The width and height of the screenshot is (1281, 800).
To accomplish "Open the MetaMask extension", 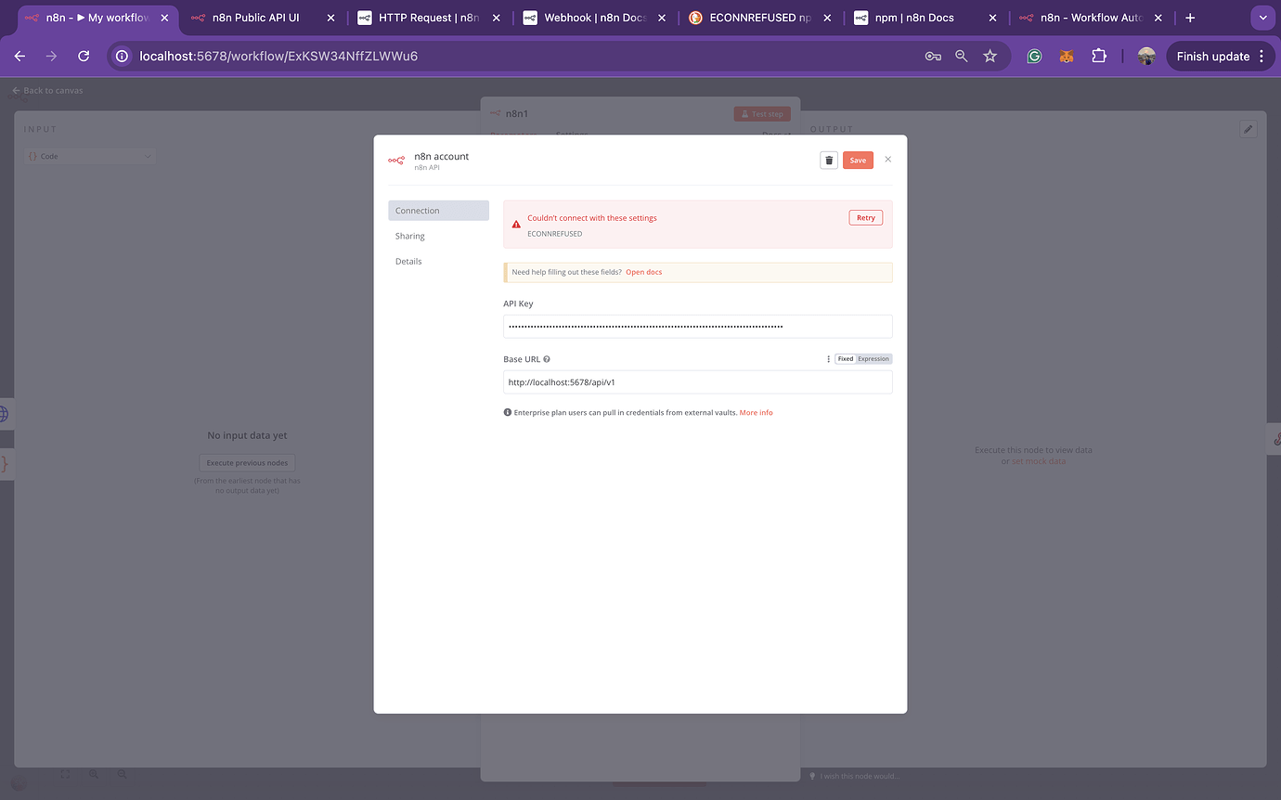I will tap(1066, 56).
